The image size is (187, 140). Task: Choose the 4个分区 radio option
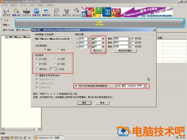[x=55, y=59]
